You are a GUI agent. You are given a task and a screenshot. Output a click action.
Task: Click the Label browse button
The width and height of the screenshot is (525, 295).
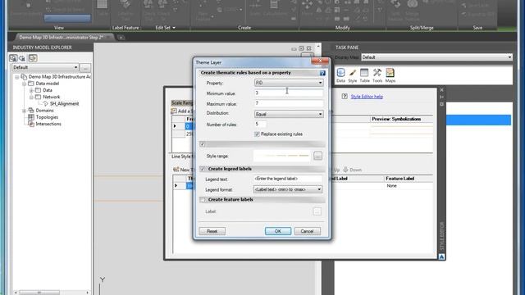(317, 211)
